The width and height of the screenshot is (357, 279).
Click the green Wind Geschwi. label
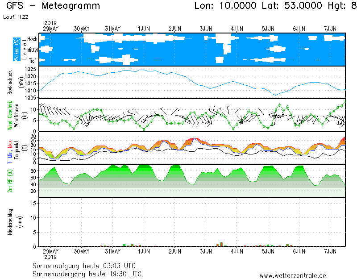(x=10, y=115)
